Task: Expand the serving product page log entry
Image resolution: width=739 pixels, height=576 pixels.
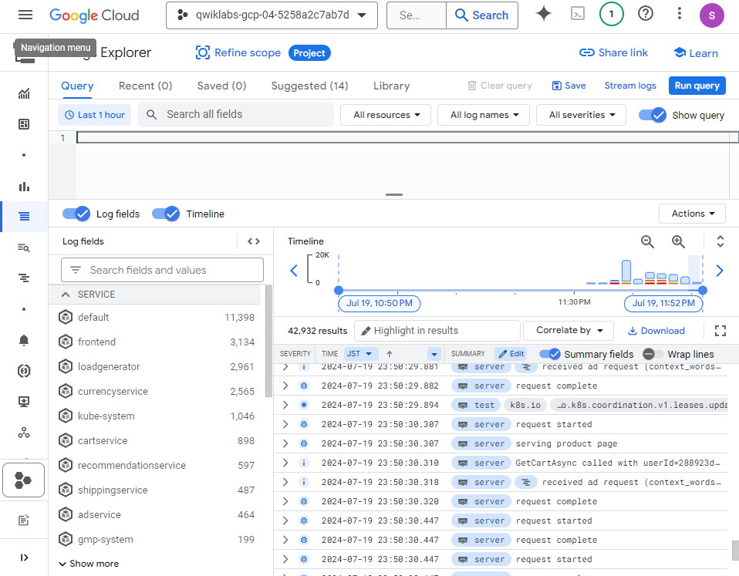Action: (x=285, y=443)
